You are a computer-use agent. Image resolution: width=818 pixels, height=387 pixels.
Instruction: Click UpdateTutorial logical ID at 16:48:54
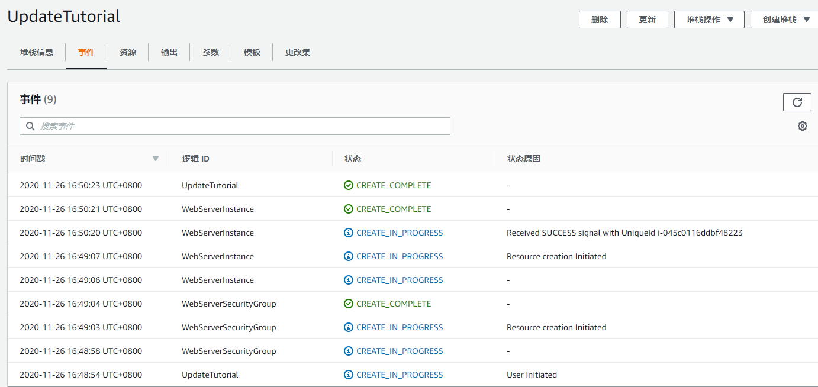click(x=210, y=375)
